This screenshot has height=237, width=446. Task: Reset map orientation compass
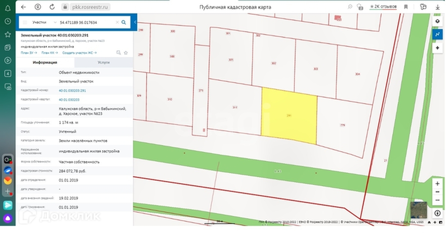(438, 213)
